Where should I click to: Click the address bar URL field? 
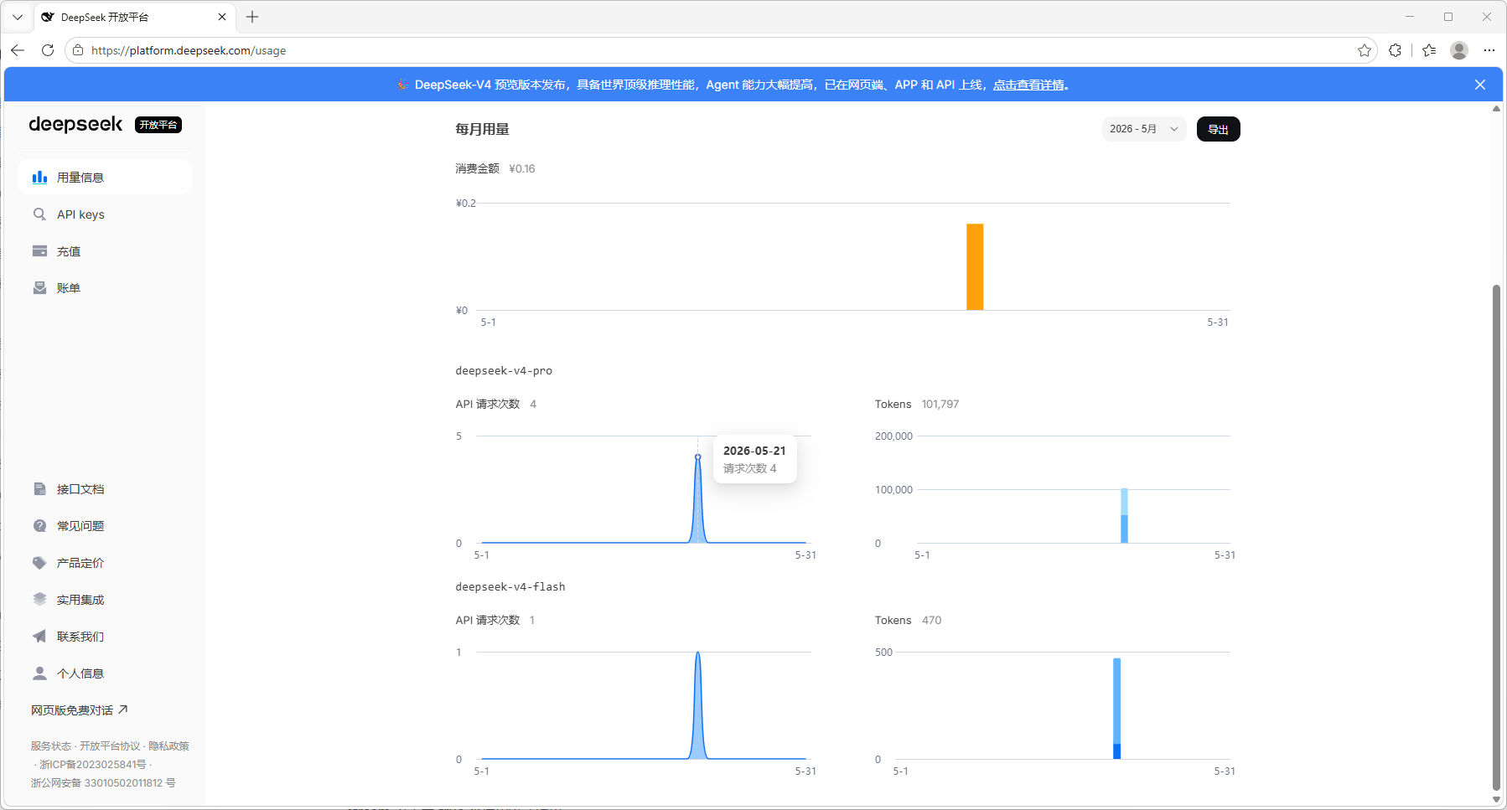(721, 50)
